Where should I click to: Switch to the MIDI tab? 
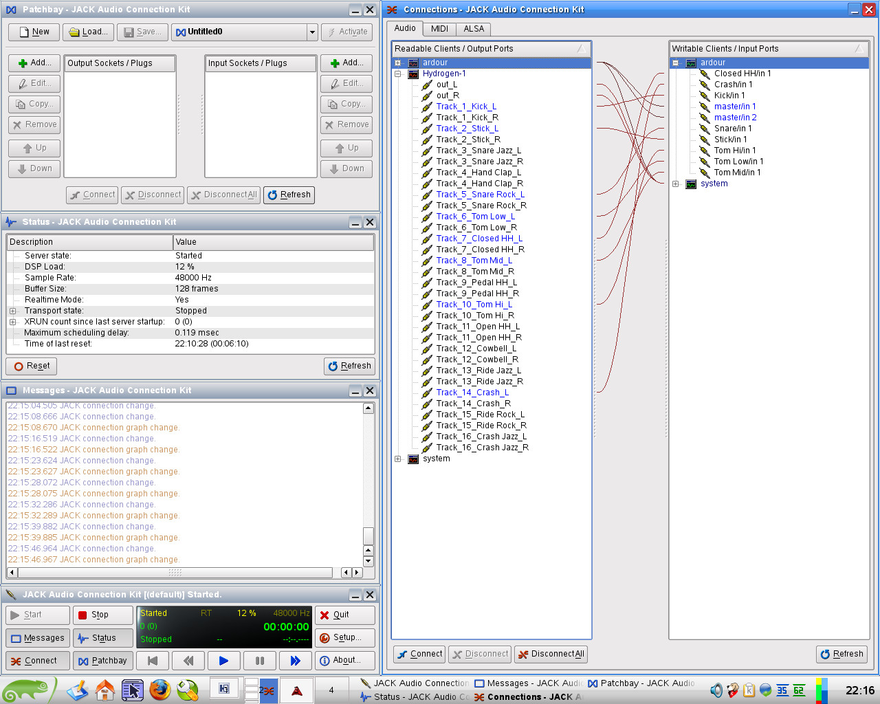tap(439, 29)
